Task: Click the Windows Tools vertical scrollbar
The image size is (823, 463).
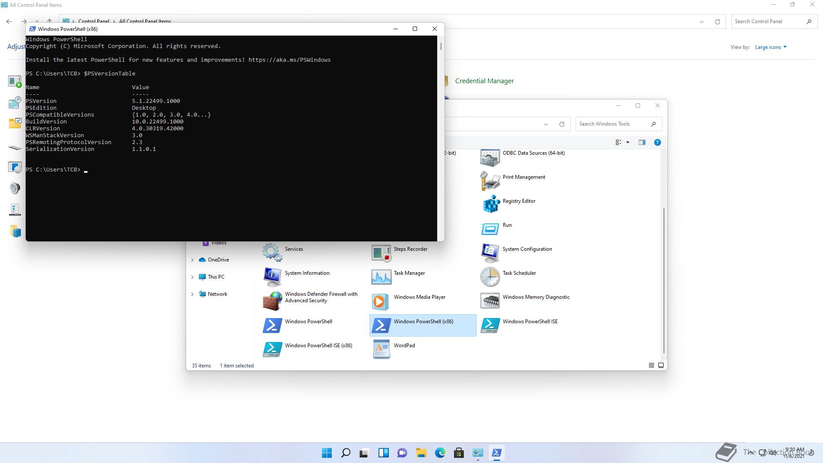Action: click(x=664, y=281)
